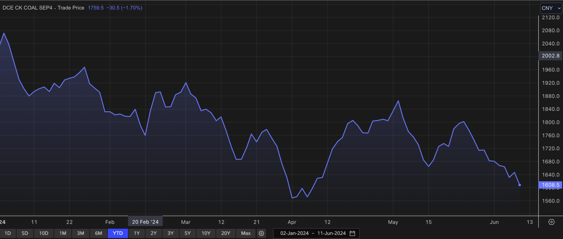Select the 3Y time range
The height and width of the screenshot is (239, 563).
click(x=171, y=233)
